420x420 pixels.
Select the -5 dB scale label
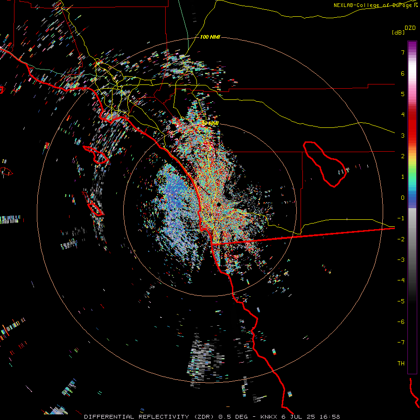click(401, 301)
